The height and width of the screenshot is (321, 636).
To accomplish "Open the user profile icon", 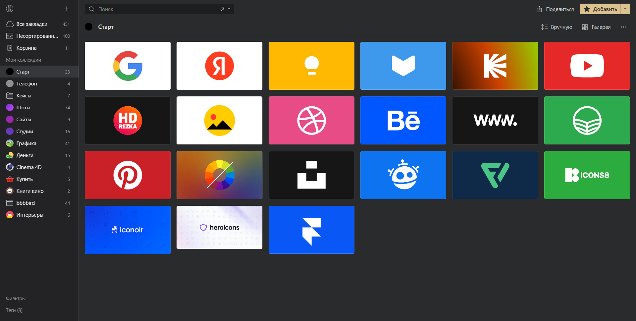I will click(10, 9).
